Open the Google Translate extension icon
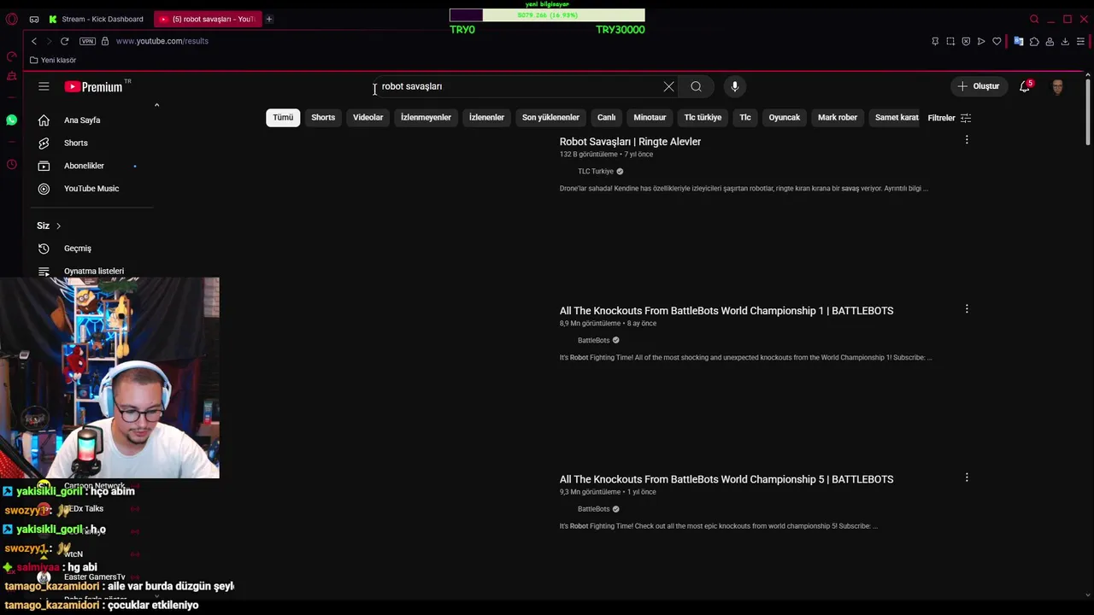Screen dimensions: 1094x615 click(x=1019, y=41)
